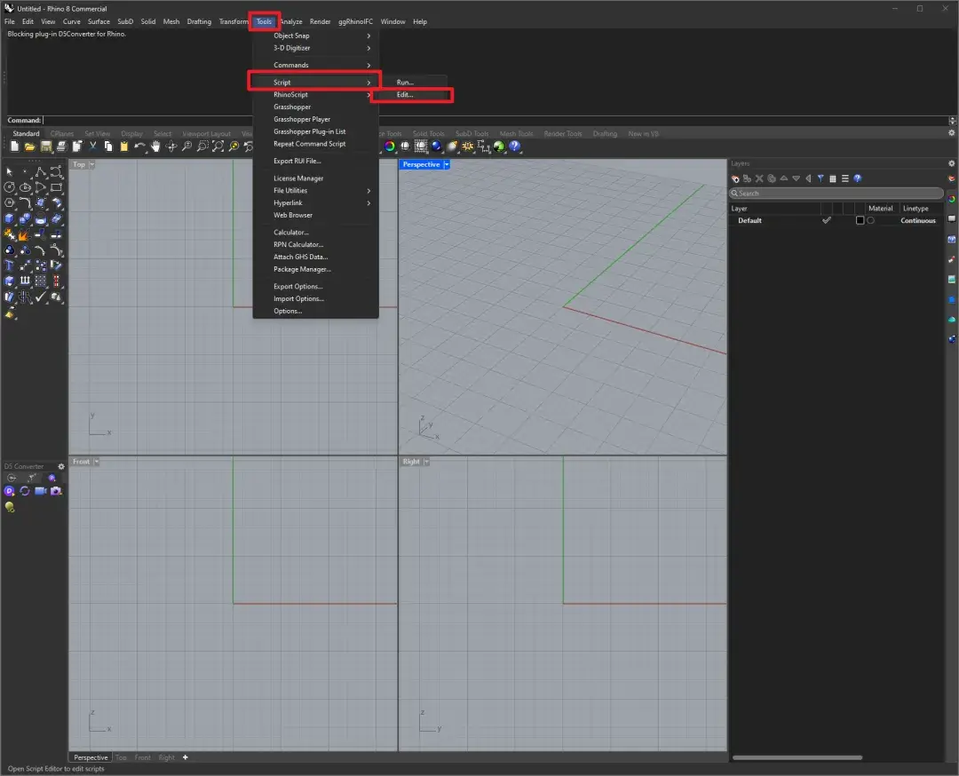Choose Edit... in the Script submenu

(405, 95)
